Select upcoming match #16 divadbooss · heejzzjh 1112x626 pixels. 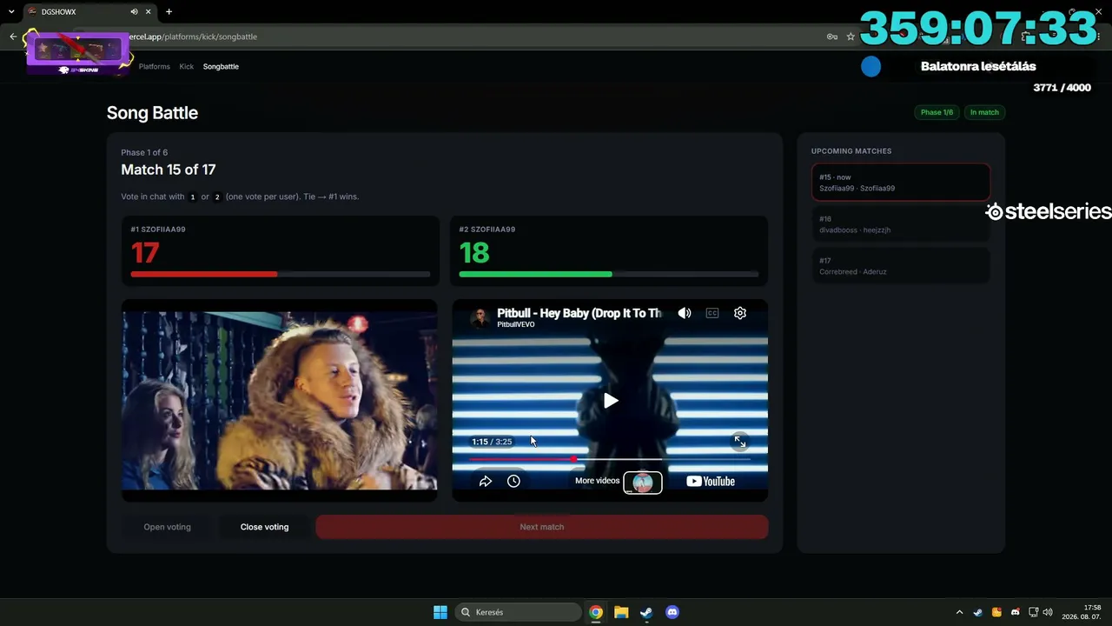click(x=901, y=224)
